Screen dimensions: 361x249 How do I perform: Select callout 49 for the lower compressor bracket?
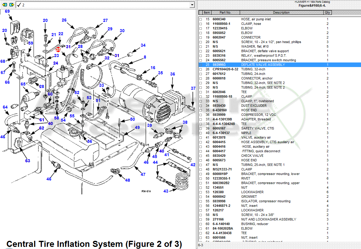137,127
